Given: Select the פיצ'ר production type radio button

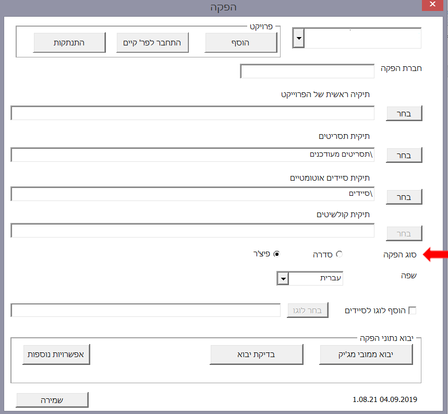Looking at the screenshot, I should (x=276, y=254).
